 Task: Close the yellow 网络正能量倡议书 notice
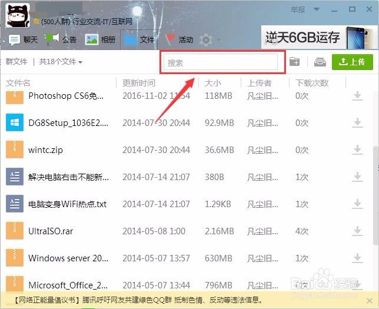tap(370, 301)
